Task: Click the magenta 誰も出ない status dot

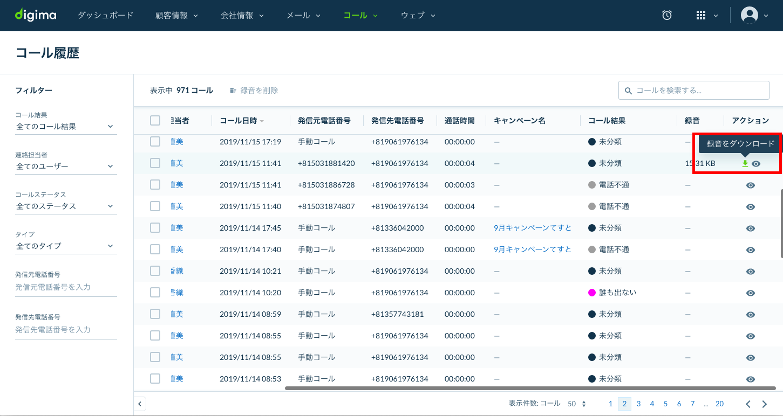Action: coord(591,293)
